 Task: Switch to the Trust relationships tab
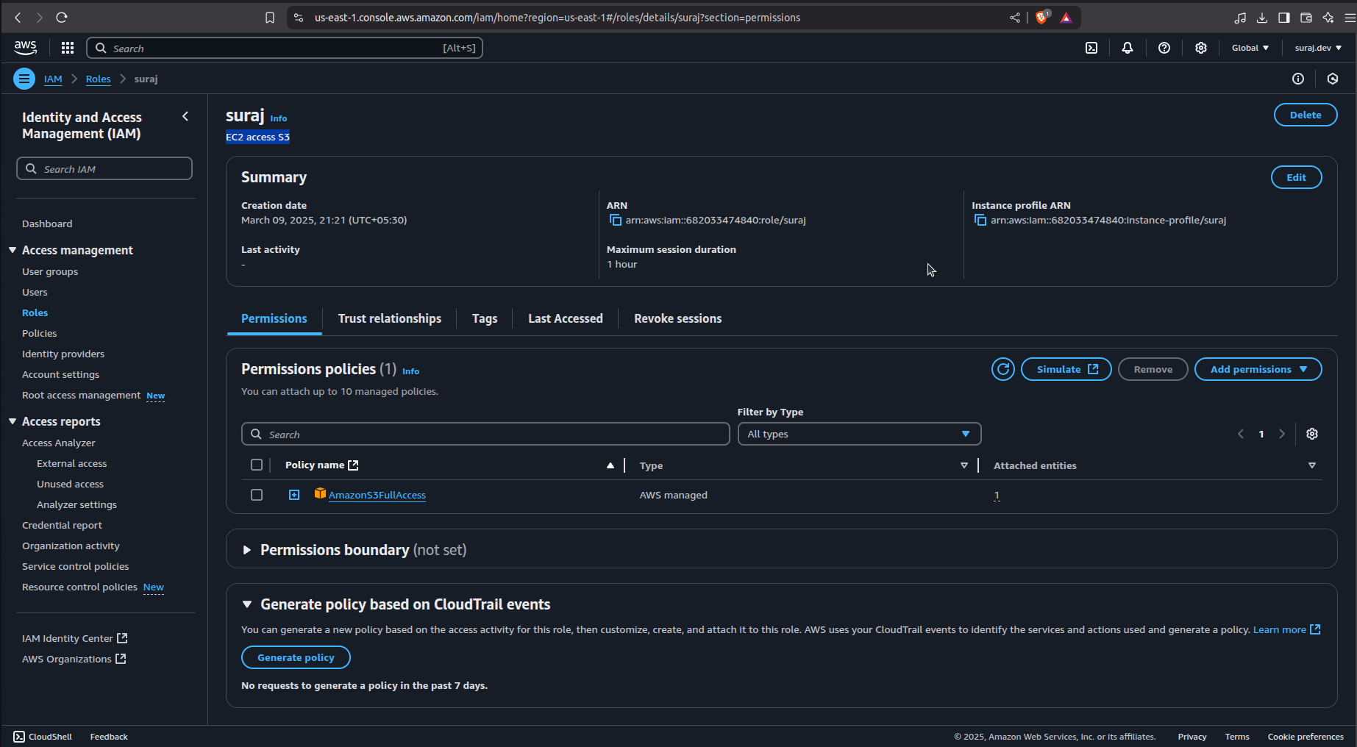(x=390, y=318)
